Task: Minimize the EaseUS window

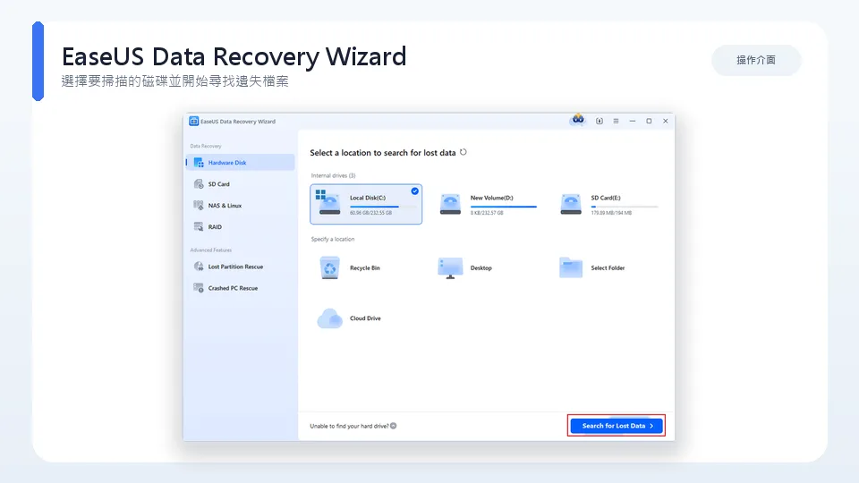Action: (x=633, y=121)
